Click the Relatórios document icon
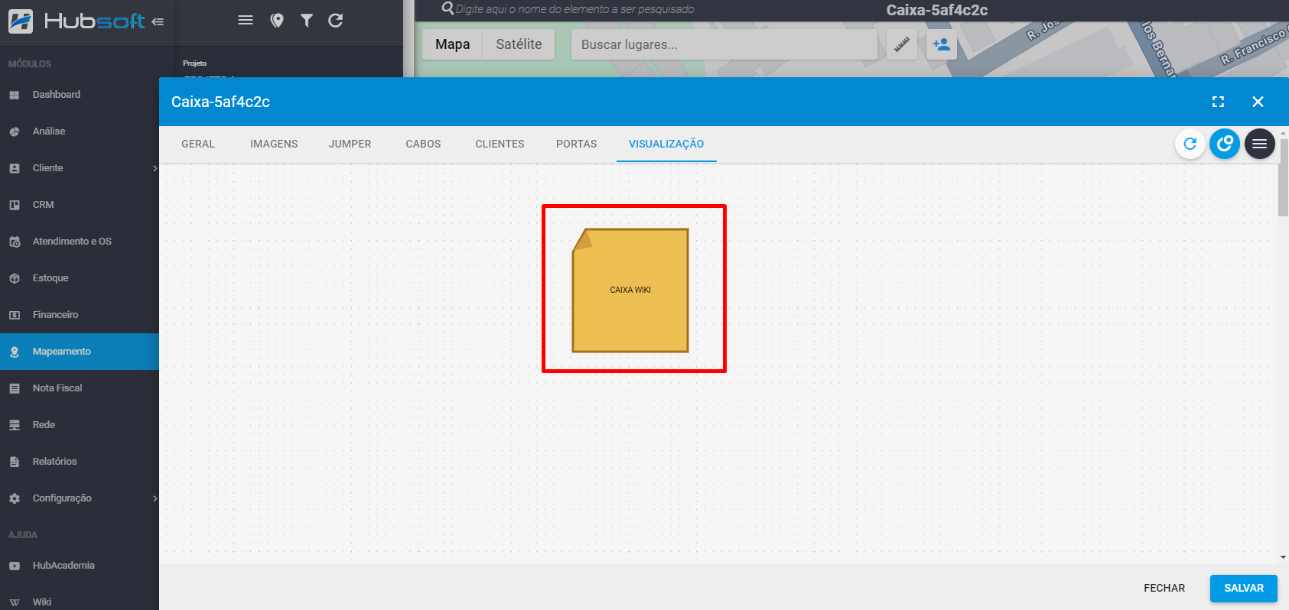 pos(15,462)
